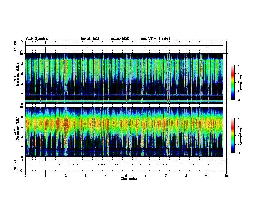The width and height of the screenshot is (255, 197).
Task: Select the ch.2 "Frequency (kHz)" axis label
Action: coord(18,128)
